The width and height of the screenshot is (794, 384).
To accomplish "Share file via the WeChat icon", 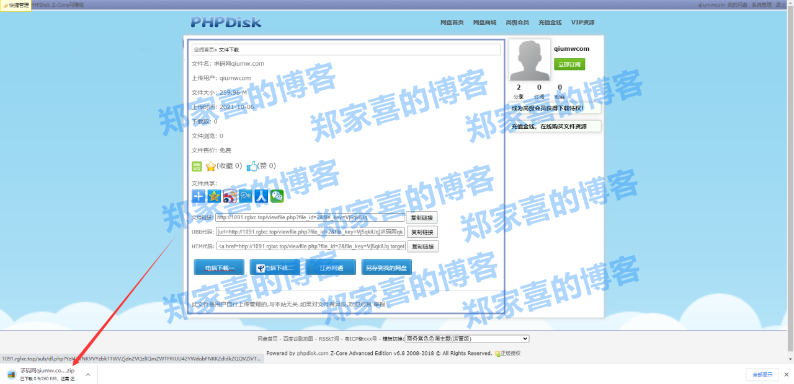I will pyautogui.click(x=277, y=196).
